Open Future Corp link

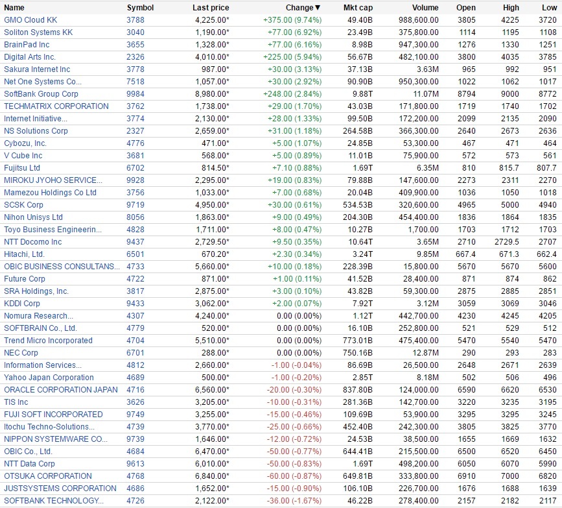coord(25,279)
